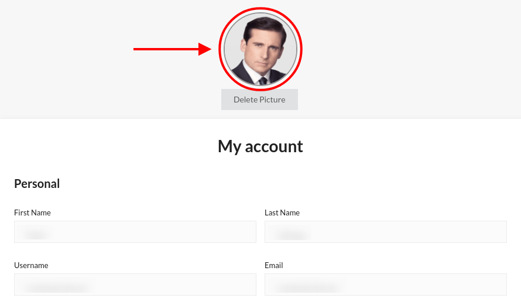The width and height of the screenshot is (521, 305).
Task: Click the Personal section heading
Action: (37, 183)
